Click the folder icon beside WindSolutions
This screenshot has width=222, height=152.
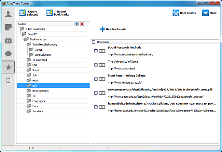(31, 55)
